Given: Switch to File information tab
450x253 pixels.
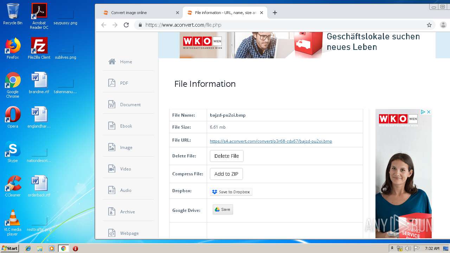Looking at the screenshot, I should click(225, 13).
